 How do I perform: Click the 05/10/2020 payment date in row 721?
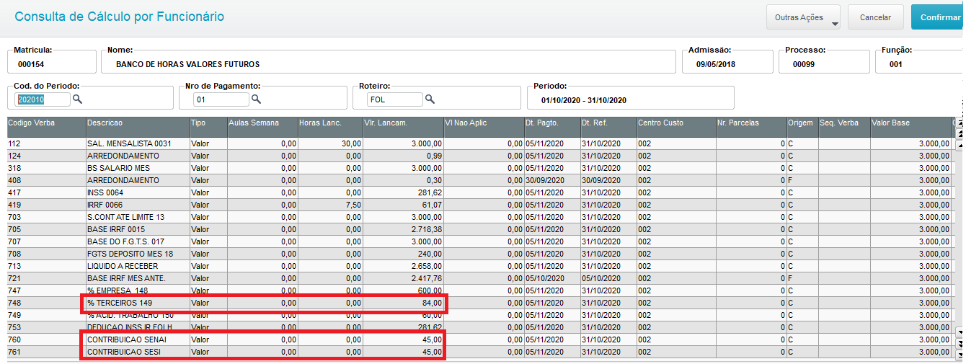552,278
